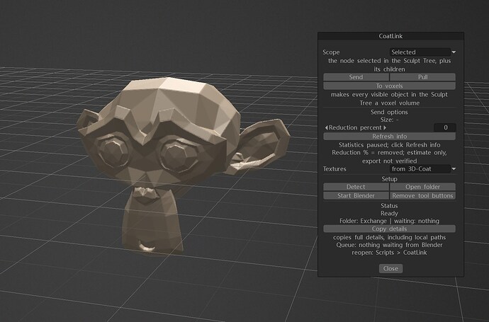Screen dimensions: 489x322
Task: Send the selection to Blender
Action: [356, 77]
